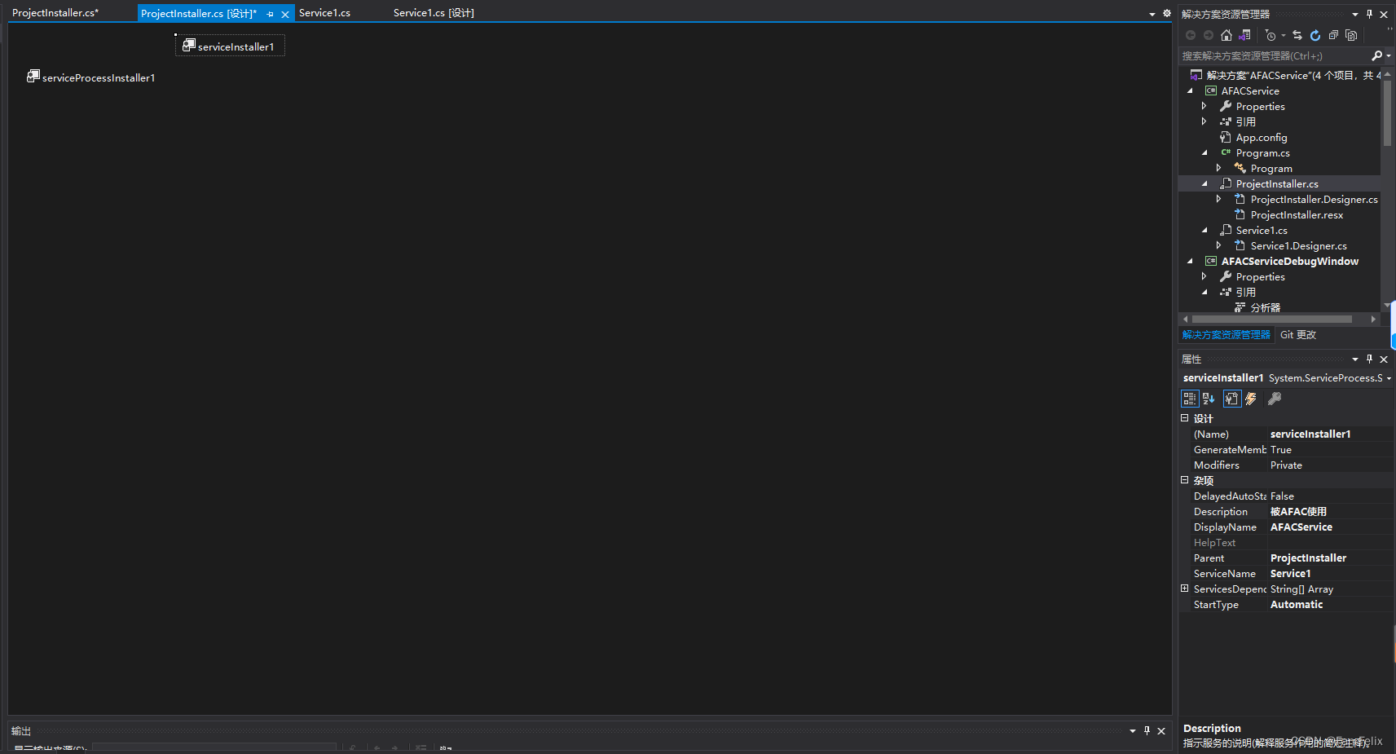Sort properties alphabetically
This screenshot has height=754, width=1396.
1209,399
